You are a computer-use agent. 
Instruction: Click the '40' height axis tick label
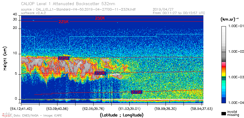(x=15, y=14)
